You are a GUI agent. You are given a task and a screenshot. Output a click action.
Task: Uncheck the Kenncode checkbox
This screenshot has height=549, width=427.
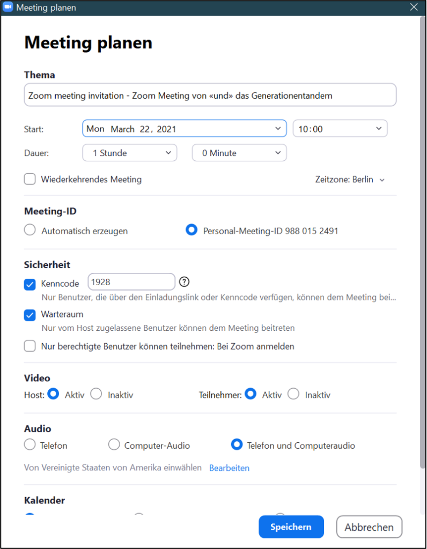[30, 284]
